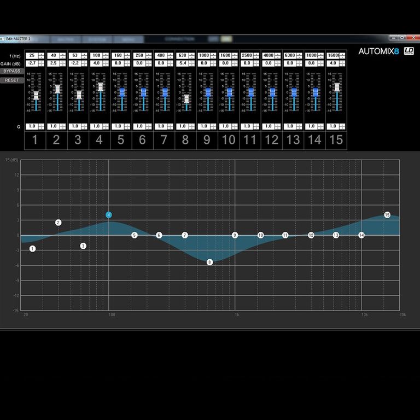Select EQ node 8 on the curve
420x420 pixels.
209,262
